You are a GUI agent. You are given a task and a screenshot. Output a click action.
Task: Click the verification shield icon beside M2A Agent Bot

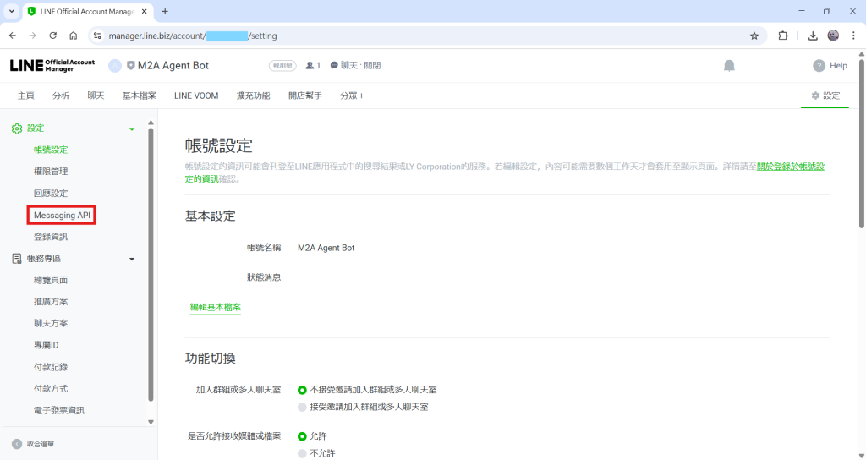pyautogui.click(x=131, y=66)
